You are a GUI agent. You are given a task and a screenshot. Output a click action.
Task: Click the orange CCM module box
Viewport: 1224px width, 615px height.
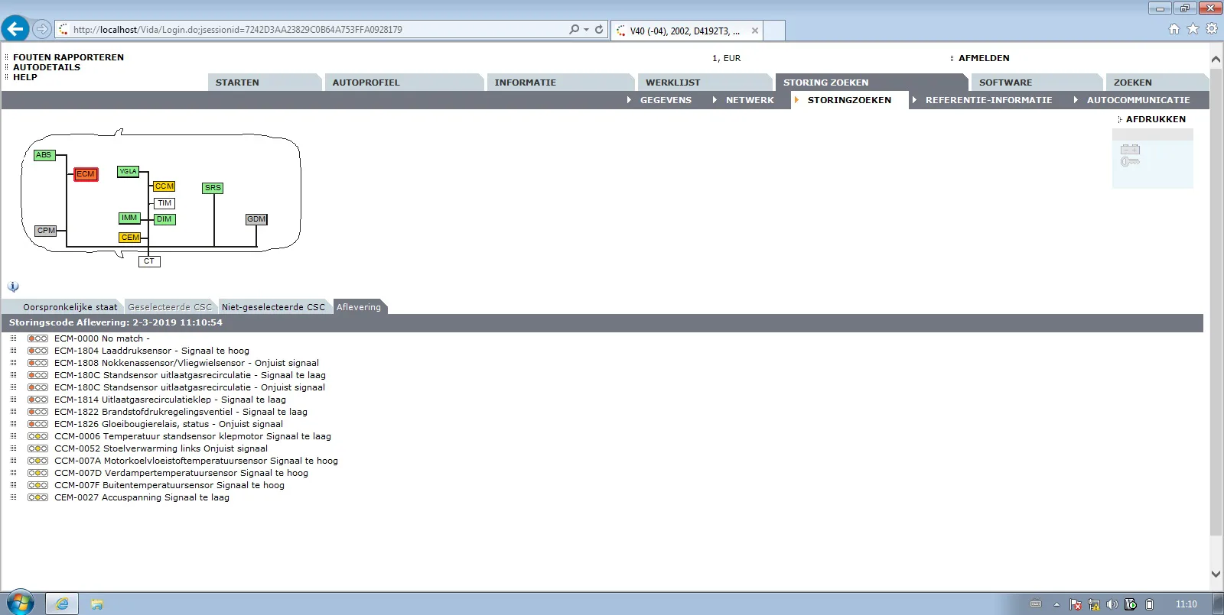coord(164,186)
